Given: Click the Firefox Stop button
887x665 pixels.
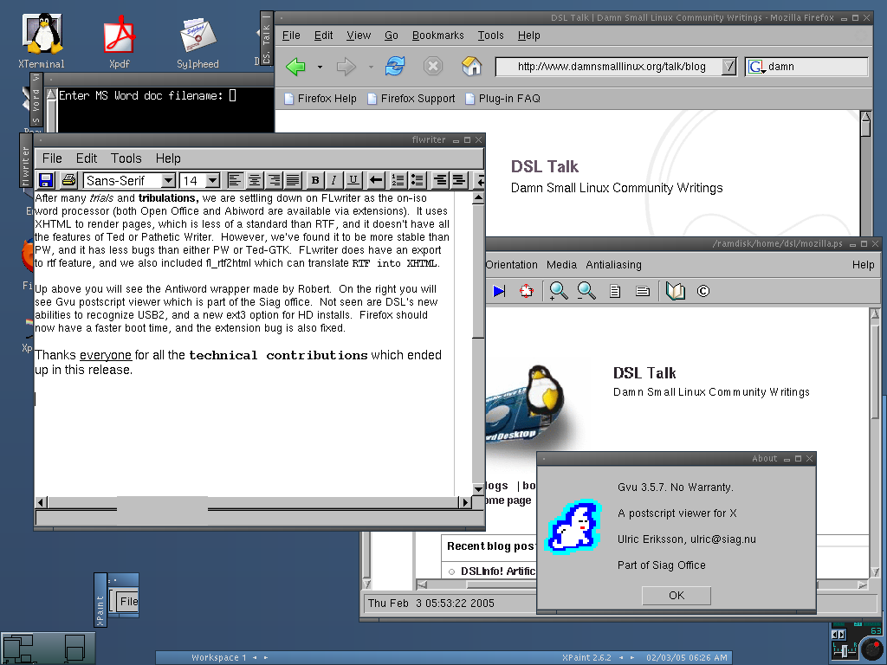Looking at the screenshot, I should pyautogui.click(x=433, y=67).
